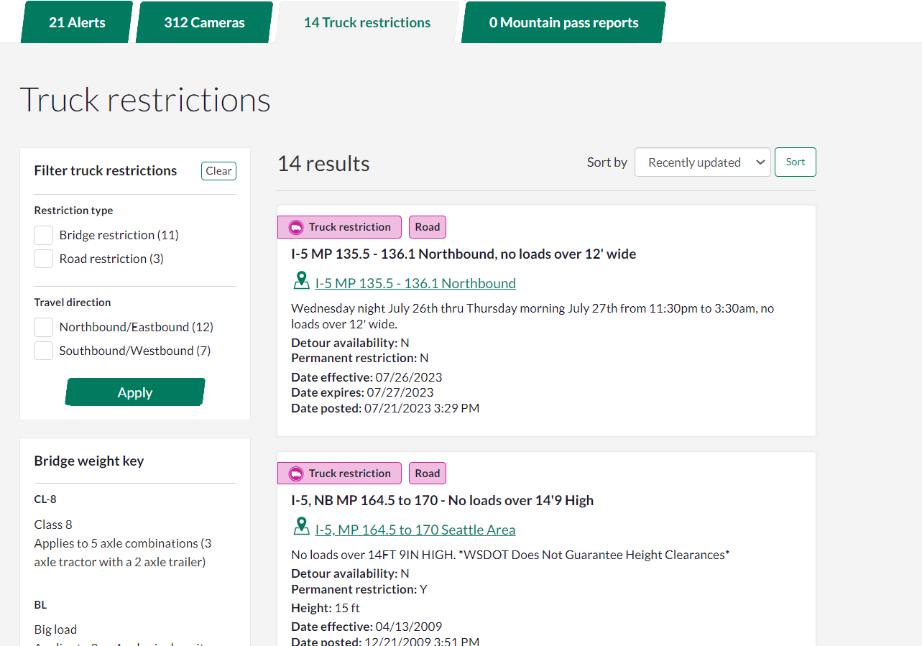Select the 14 Truck restrictions tab
Image resolution: width=922 pixels, height=646 pixels.
click(367, 22)
